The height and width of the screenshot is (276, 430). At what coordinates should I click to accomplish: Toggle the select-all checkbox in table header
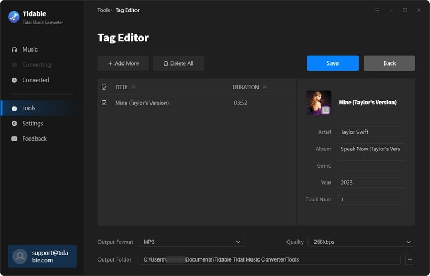click(104, 87)
